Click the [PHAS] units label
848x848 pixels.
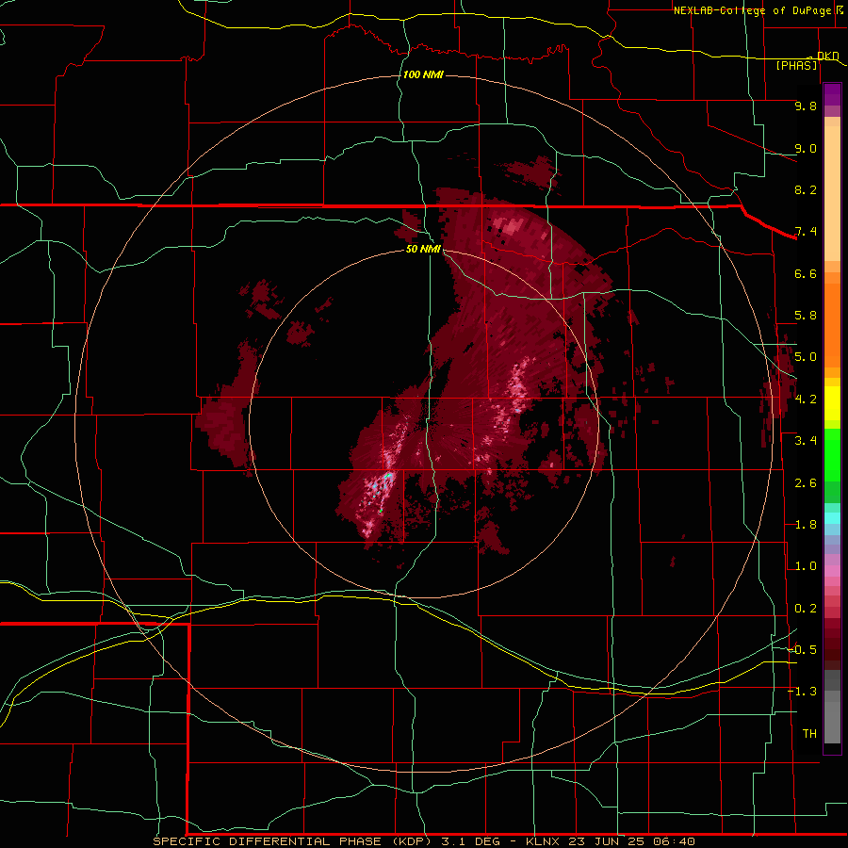point(796,65)
